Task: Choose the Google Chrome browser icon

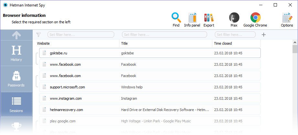Action: coord(255,17)
